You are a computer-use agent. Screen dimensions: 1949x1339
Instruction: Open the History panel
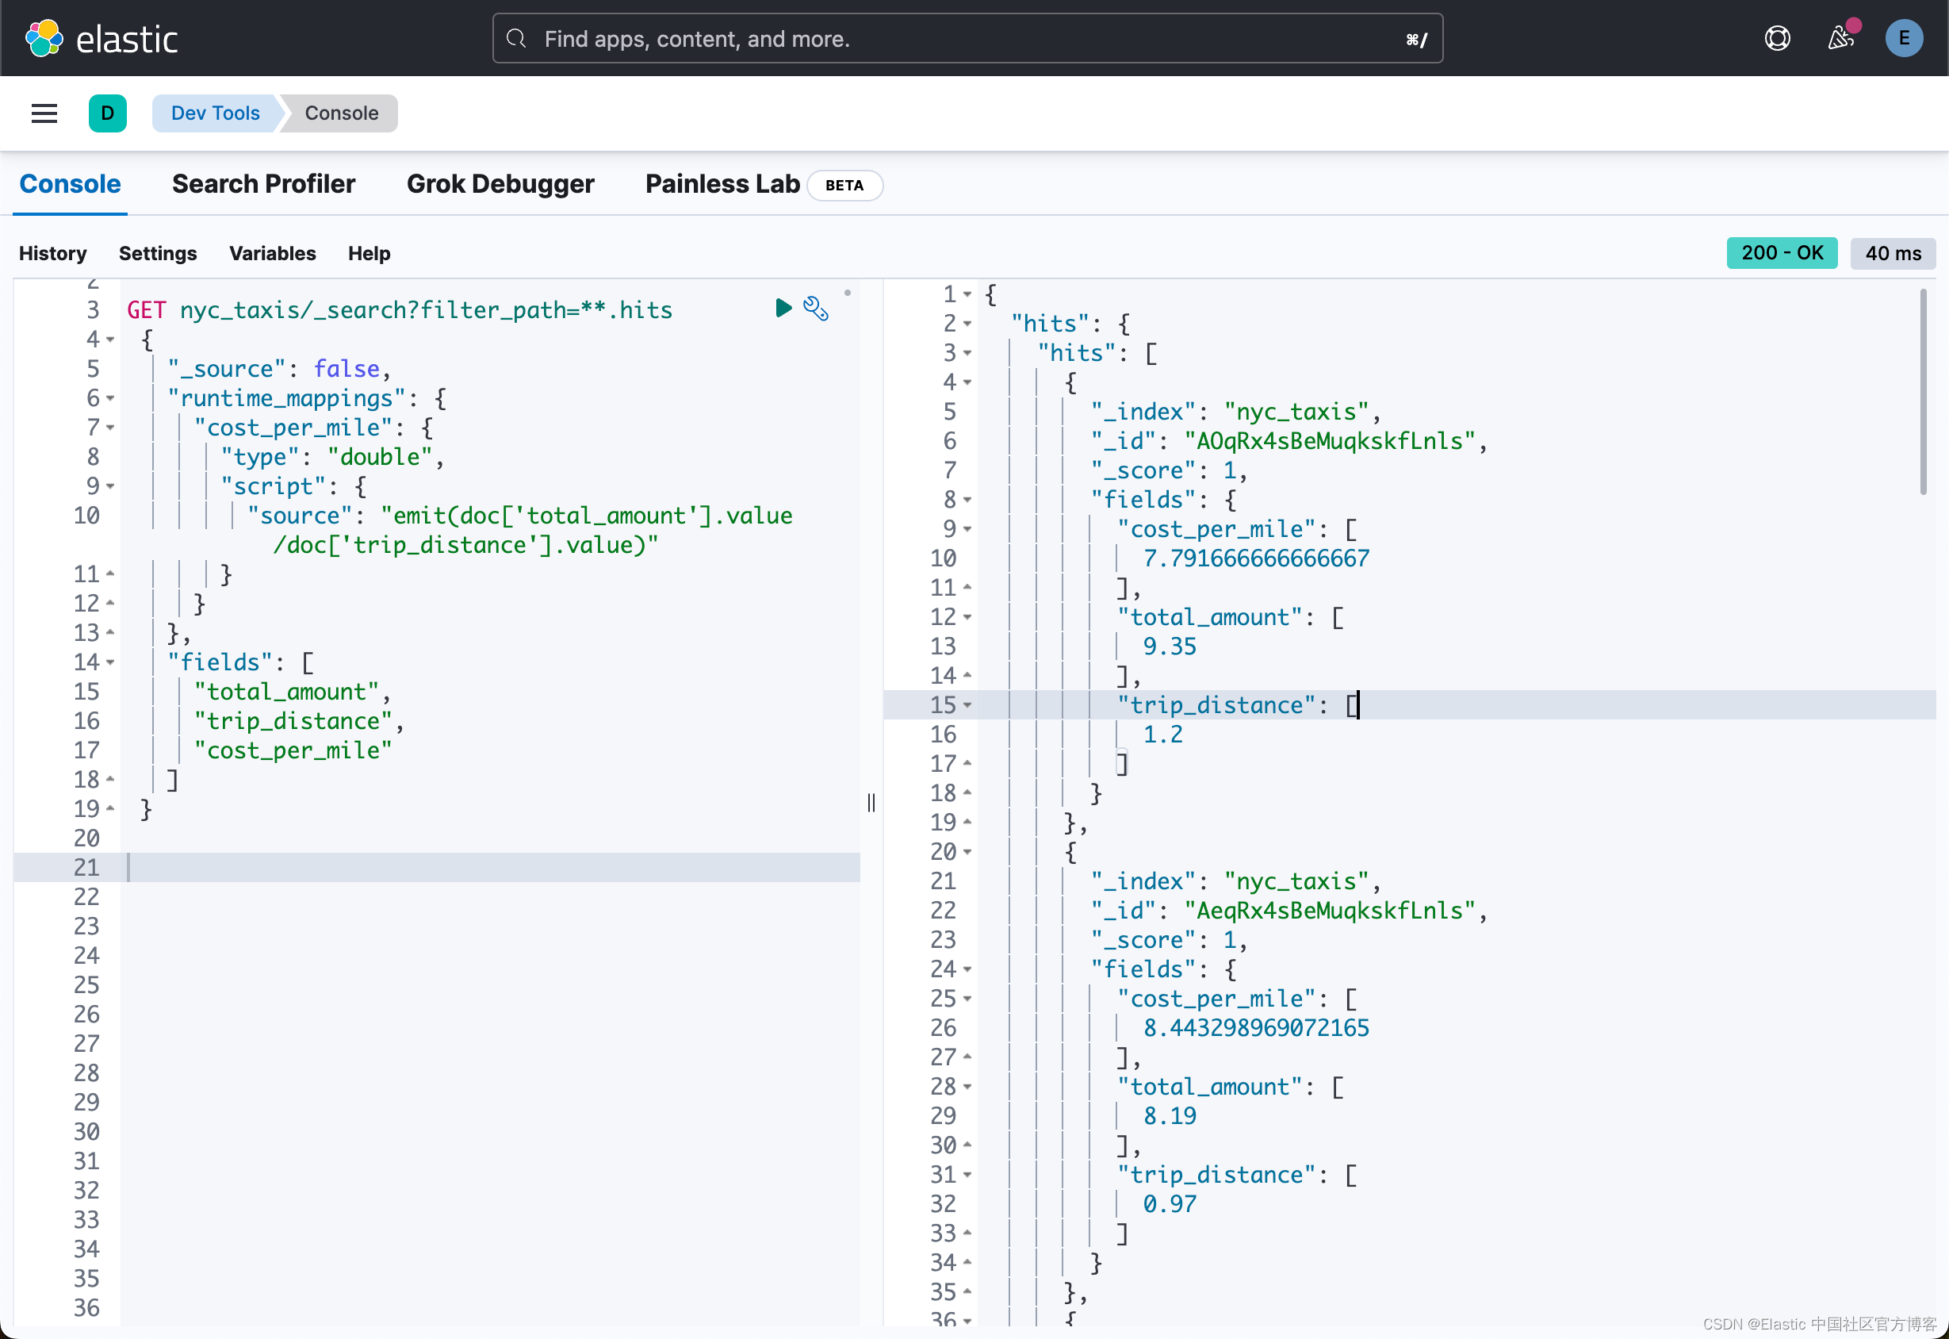coord(53,253)
